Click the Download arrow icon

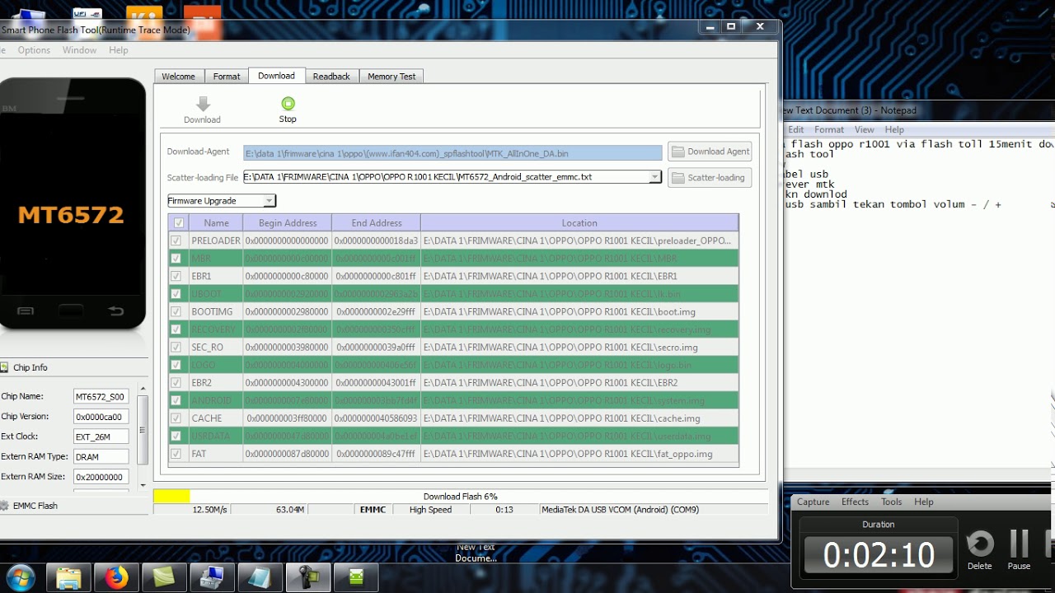[203, 104]
